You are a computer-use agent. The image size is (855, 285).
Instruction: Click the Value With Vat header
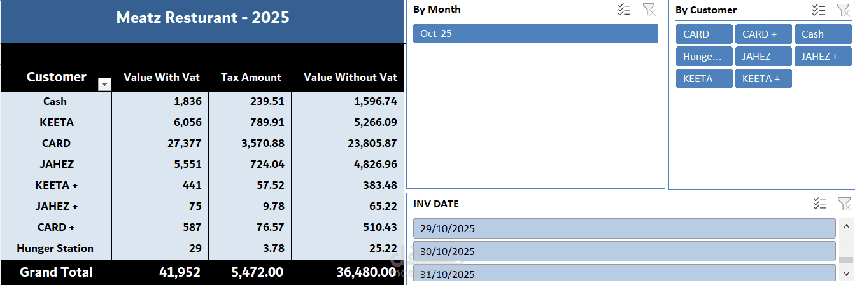point(162,77)
